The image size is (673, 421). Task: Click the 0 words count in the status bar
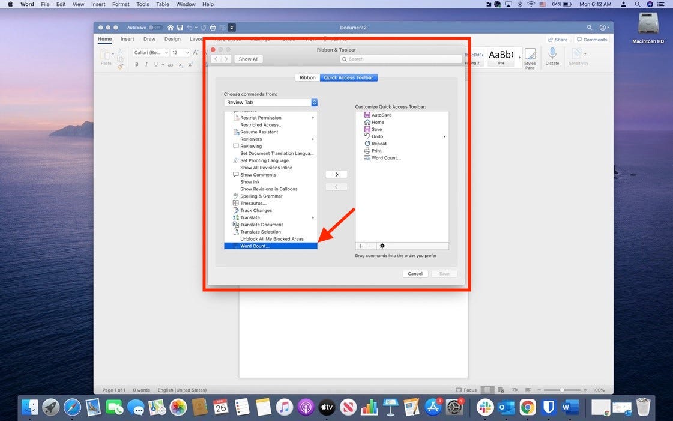coord(141,390)
